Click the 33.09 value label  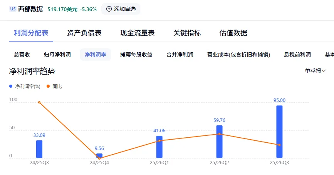tap(39, 135)
